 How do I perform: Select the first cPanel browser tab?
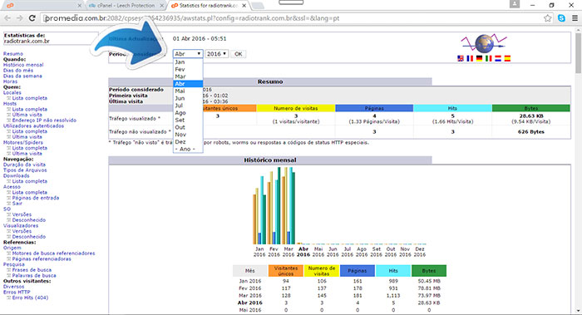click(42, 6)
